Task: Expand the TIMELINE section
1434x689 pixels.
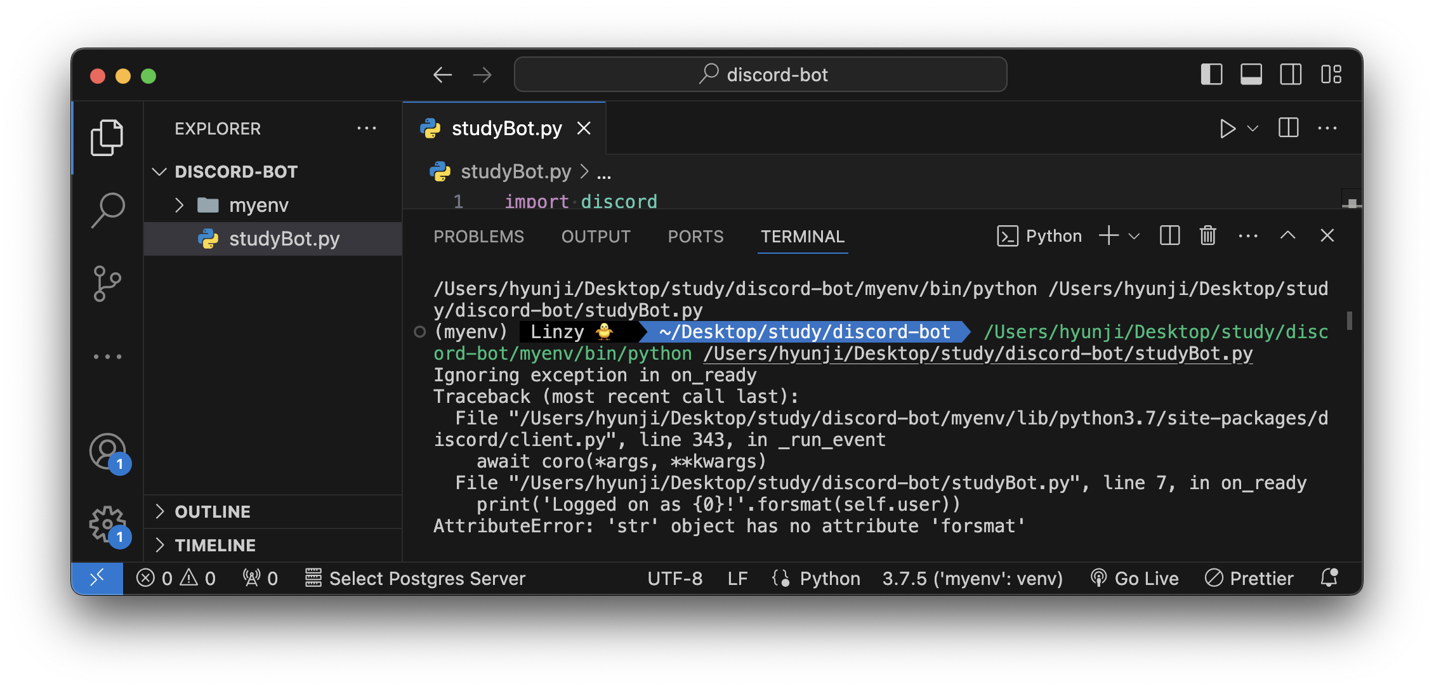Action: pos(273,545)
